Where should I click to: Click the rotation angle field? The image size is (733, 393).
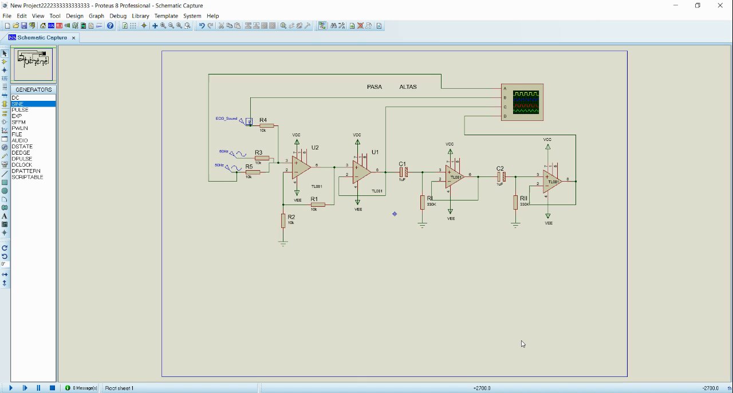[5, 264]
